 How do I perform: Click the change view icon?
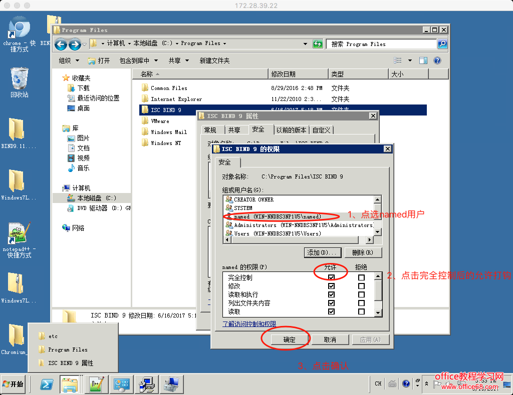point(397,60)
